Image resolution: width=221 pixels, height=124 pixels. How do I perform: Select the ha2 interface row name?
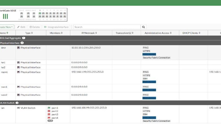3,67
